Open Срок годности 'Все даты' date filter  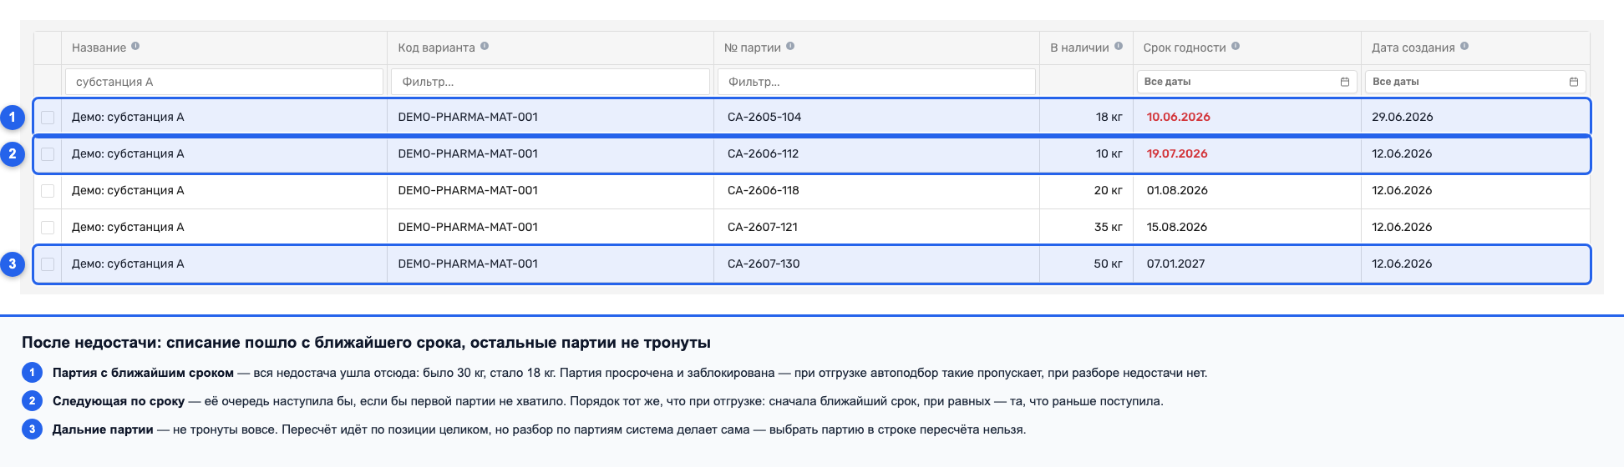[x=1246, y=82]
